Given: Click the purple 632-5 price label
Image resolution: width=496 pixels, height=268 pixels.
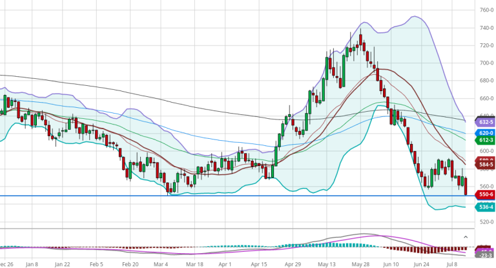Looking at the screenshot, I should 485,121.
